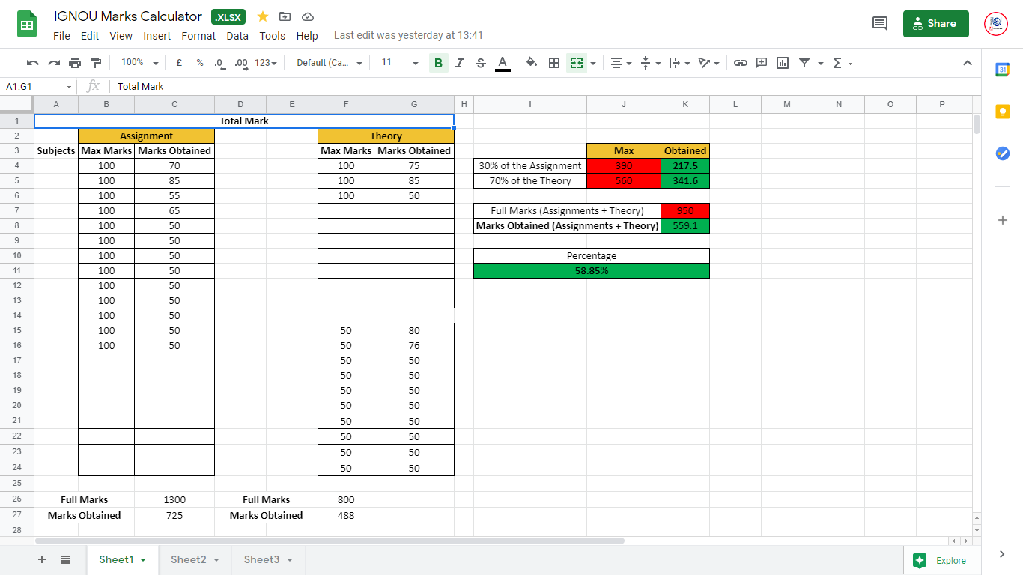
Task: Open the Insert menu
Action: pos(157,36)
